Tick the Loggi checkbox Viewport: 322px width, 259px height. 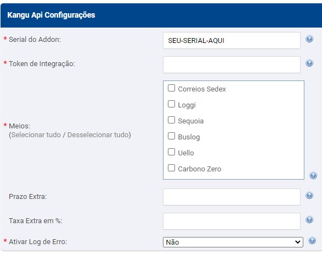[172, 104]
